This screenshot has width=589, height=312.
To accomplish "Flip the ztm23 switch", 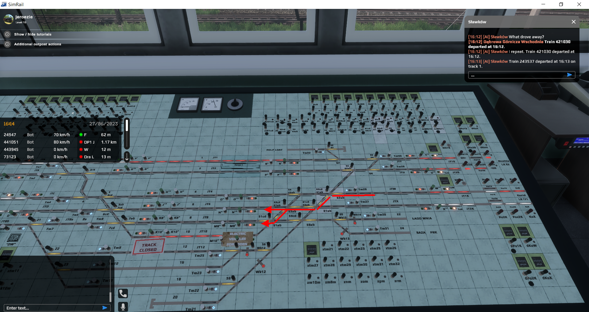I will click(x=356, y=243).
